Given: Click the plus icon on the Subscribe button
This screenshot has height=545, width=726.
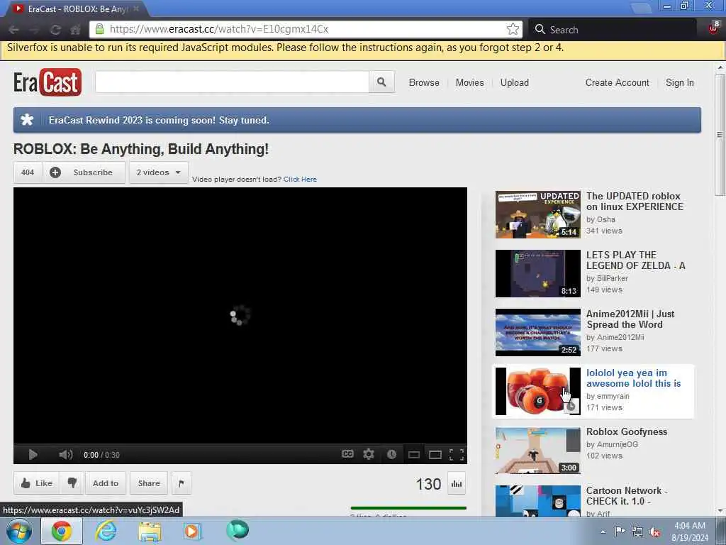Looking at the screenshot, I should tap(55, 172).
